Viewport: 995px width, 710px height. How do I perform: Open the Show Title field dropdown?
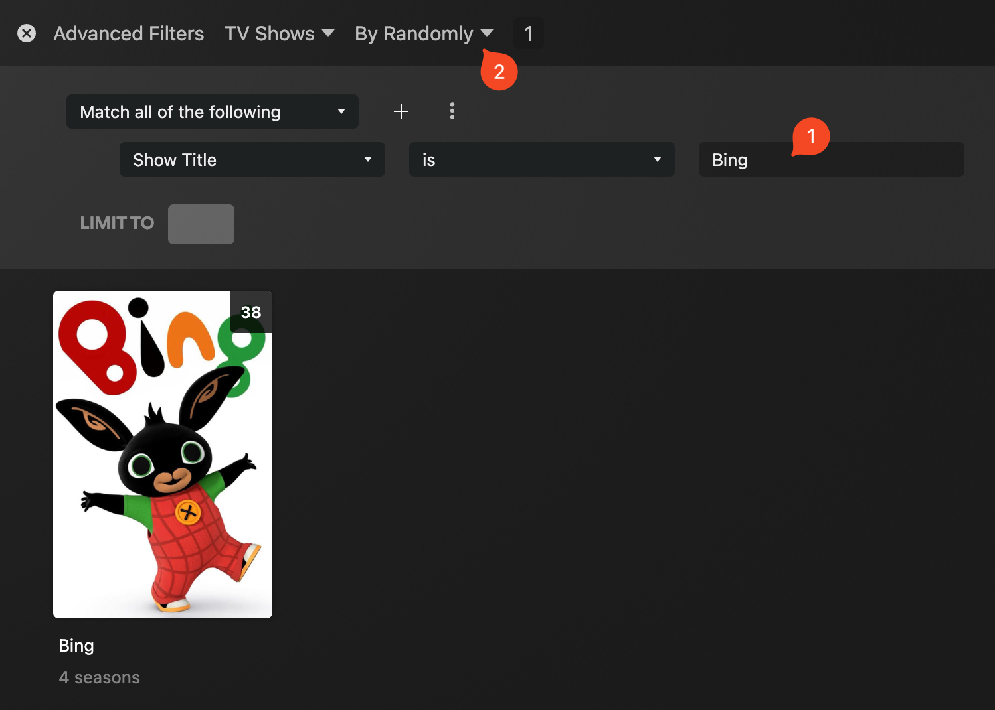tap(252, 159)
